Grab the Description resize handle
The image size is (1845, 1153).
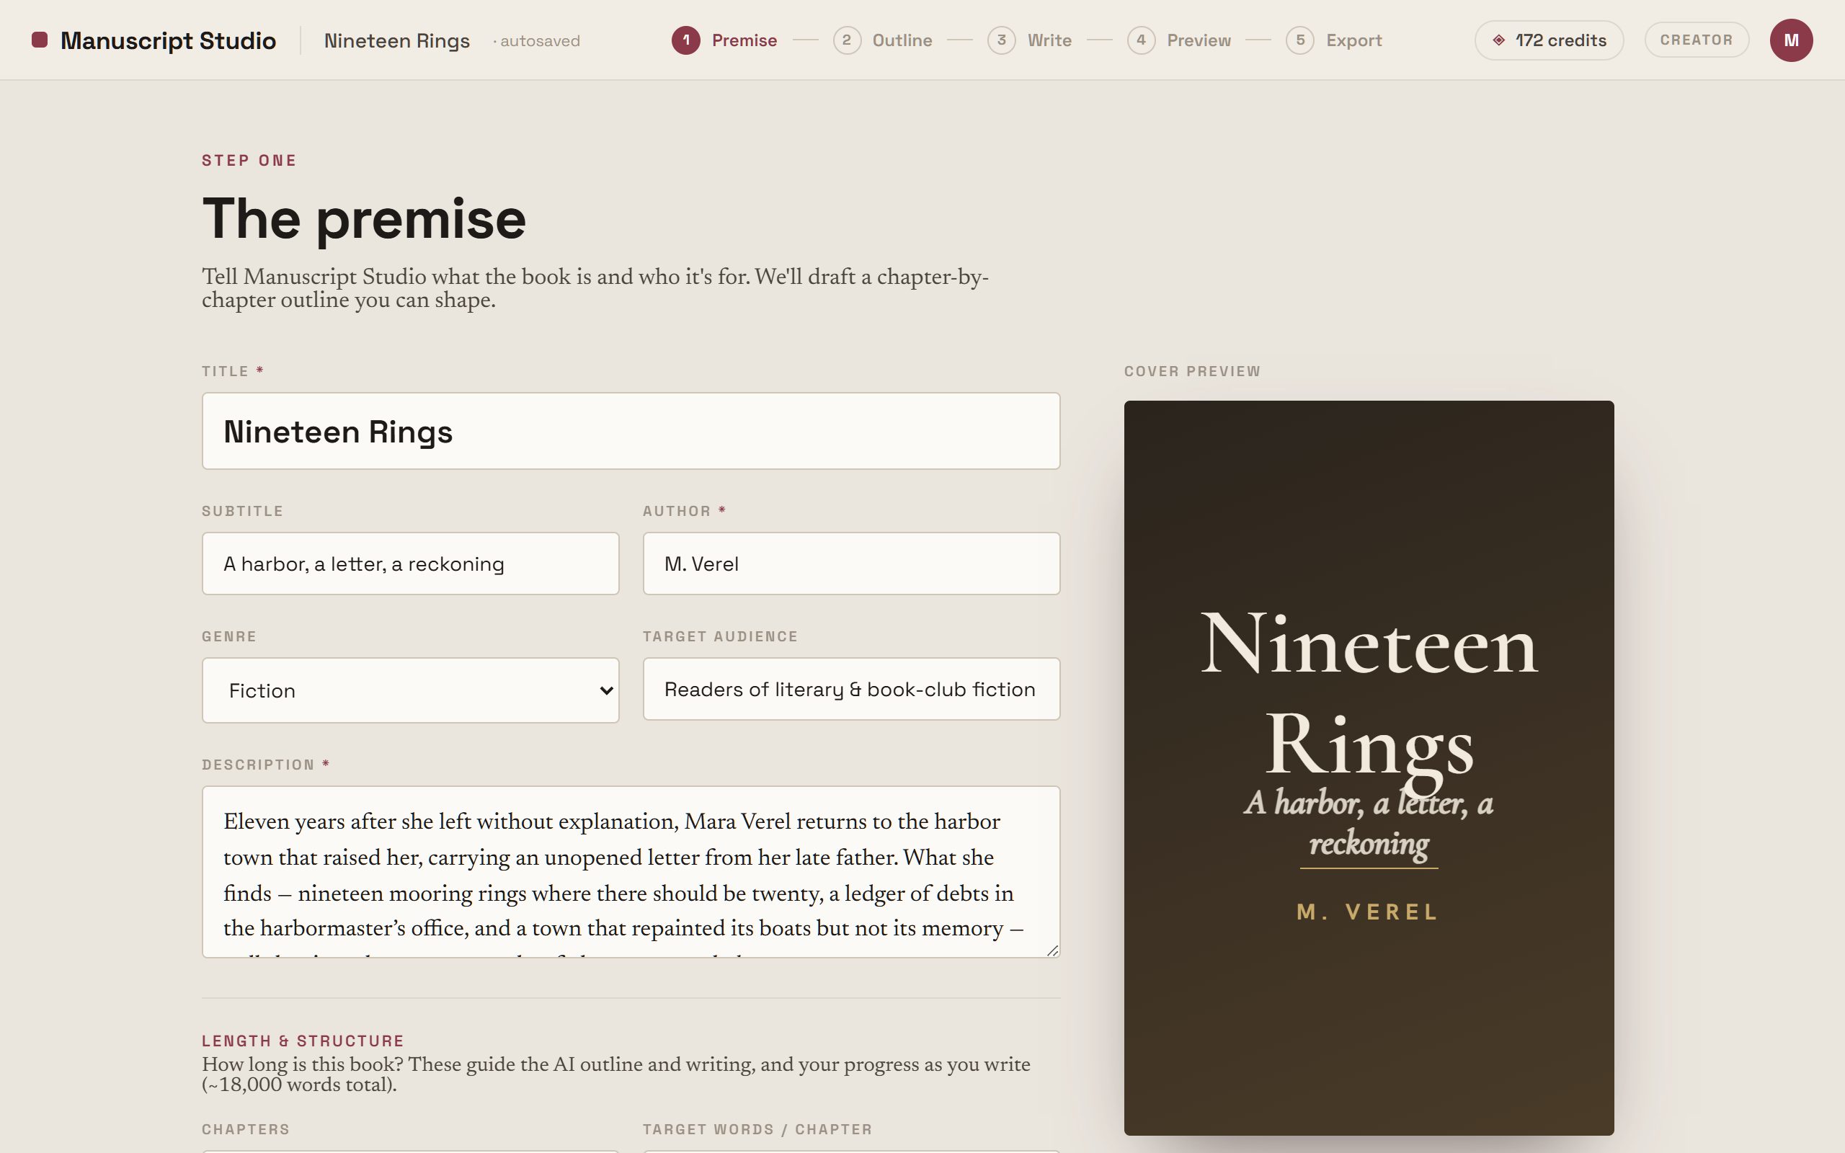pos(1053,951)
